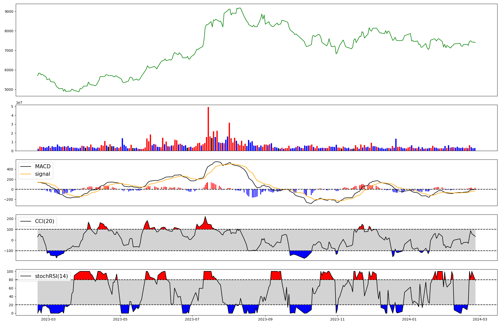Viewport: 501px width, 325px height.
Task: Click the MACD legend label
Action: pos(43,166)
